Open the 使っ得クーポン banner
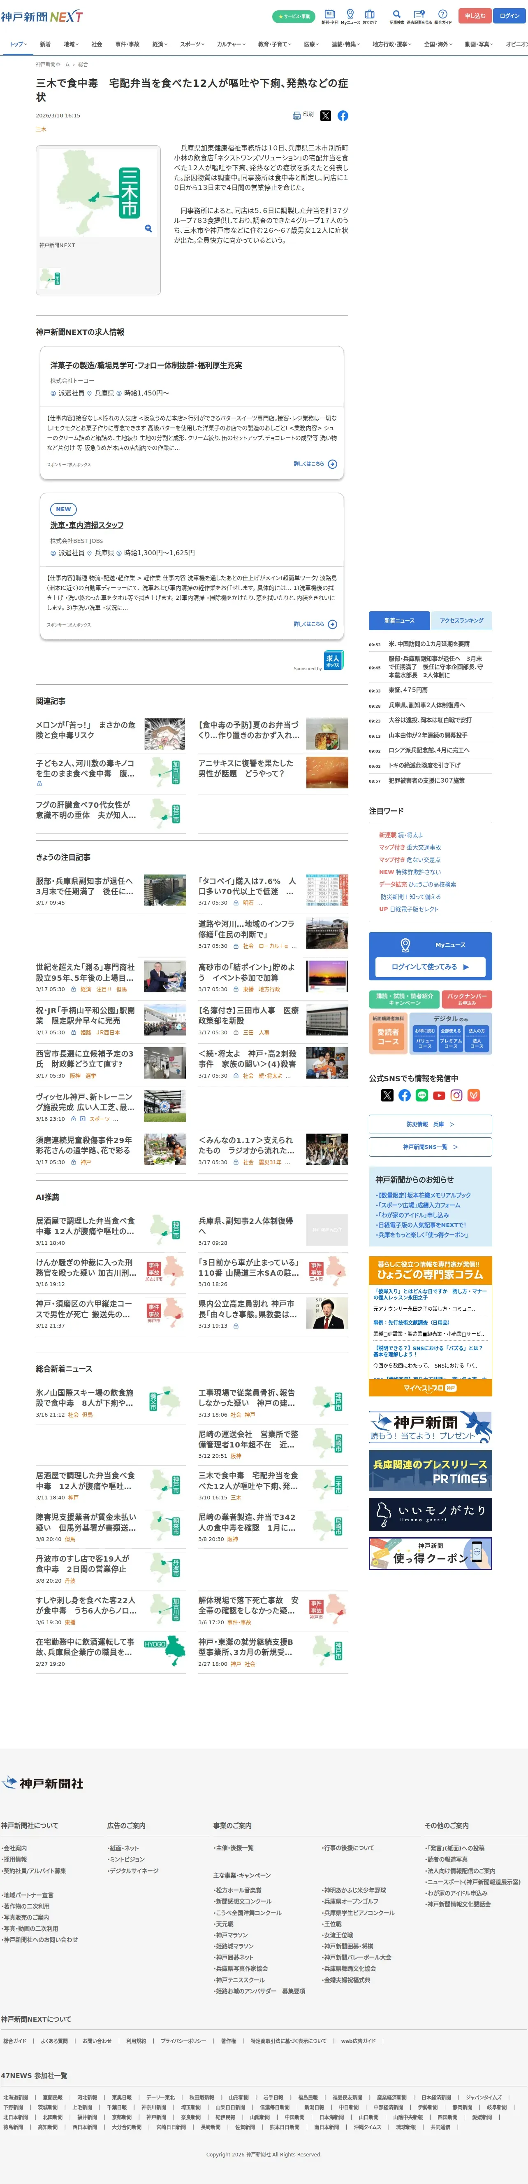528x2184 pixels. click(430, 1554)
